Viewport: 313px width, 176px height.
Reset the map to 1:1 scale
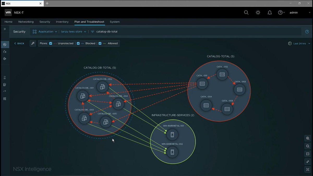(x=308, y=154)
